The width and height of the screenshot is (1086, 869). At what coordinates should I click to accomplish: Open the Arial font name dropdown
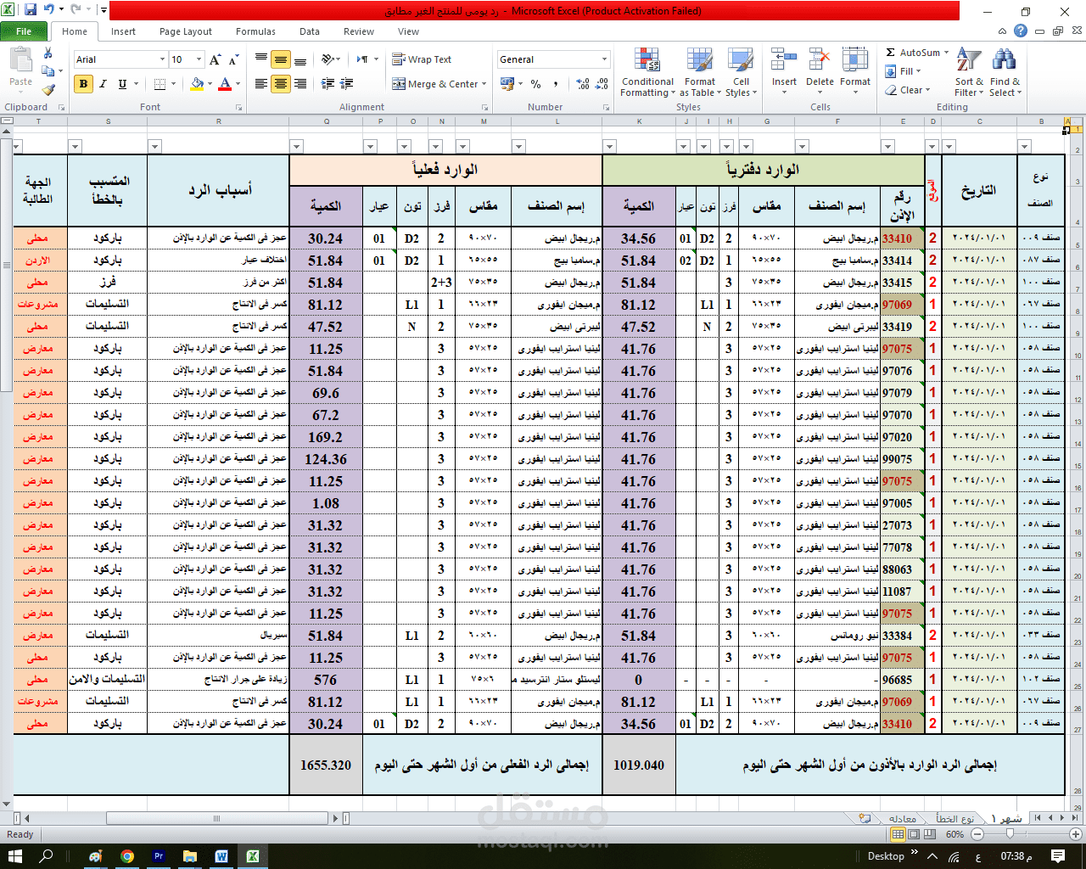(x=162, y=59)
